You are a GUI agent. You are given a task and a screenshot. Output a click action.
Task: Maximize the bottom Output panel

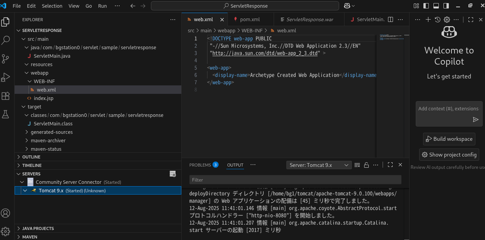click(390, 165)
